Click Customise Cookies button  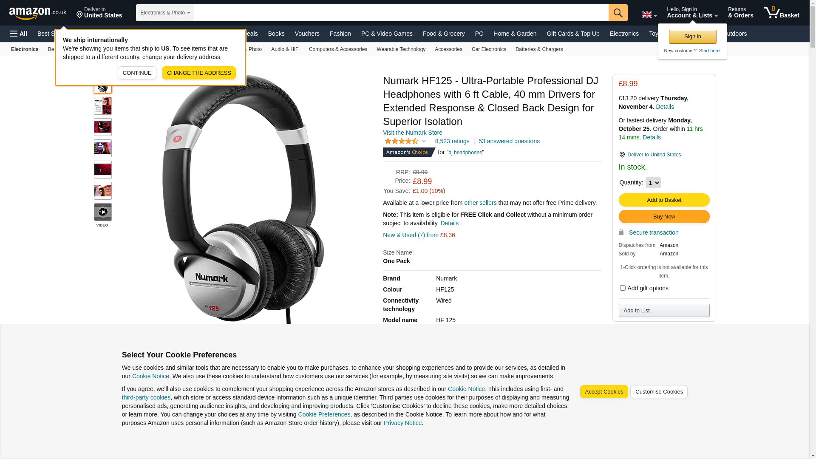pyautogui.click(x=659, y=392)
